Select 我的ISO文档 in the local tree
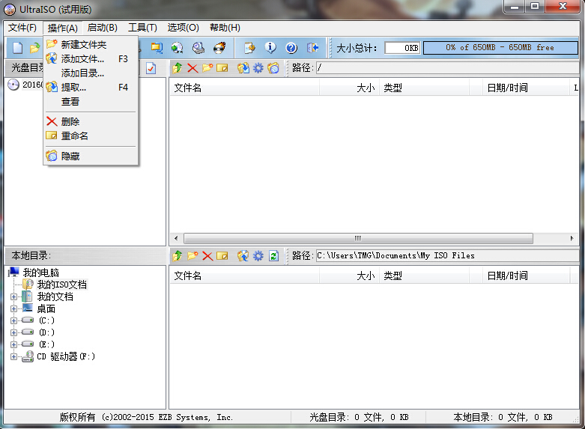 (62, 285)
